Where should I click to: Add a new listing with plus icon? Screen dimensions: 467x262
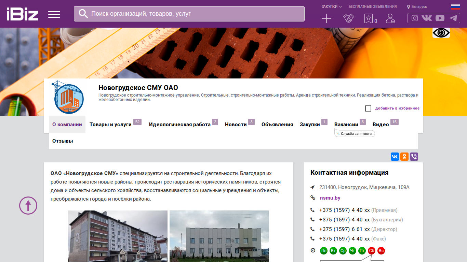(x=326, y=18)
